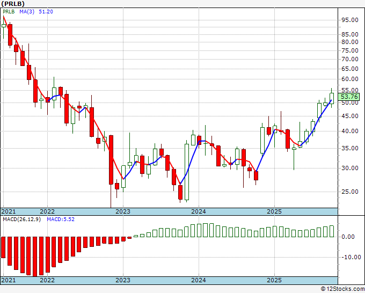Open the 12Stocks.com copyright link
Image resolution: width=365 pixels, height=293 pixels.
click(342, 289)
